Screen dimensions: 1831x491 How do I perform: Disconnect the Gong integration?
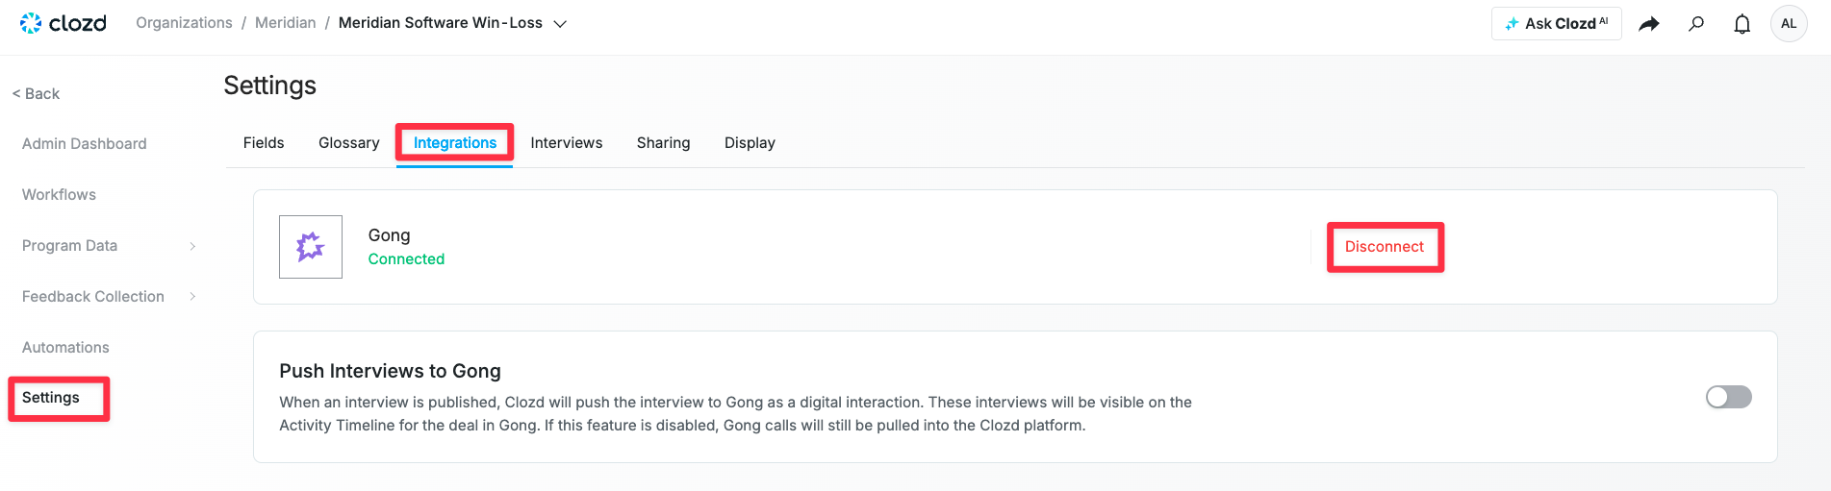(1385, 247)
